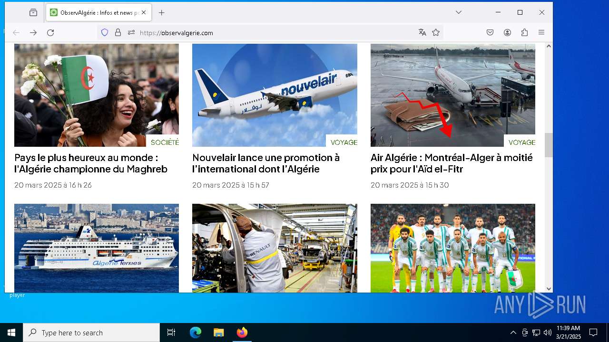609x342 pixels.
Task: Click the page scrollbar thumb
Action: (549, 145)
